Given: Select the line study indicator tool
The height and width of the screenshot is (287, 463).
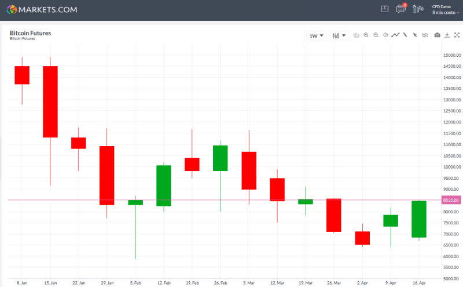Looking at the screenshot, I should pos(395,35).
